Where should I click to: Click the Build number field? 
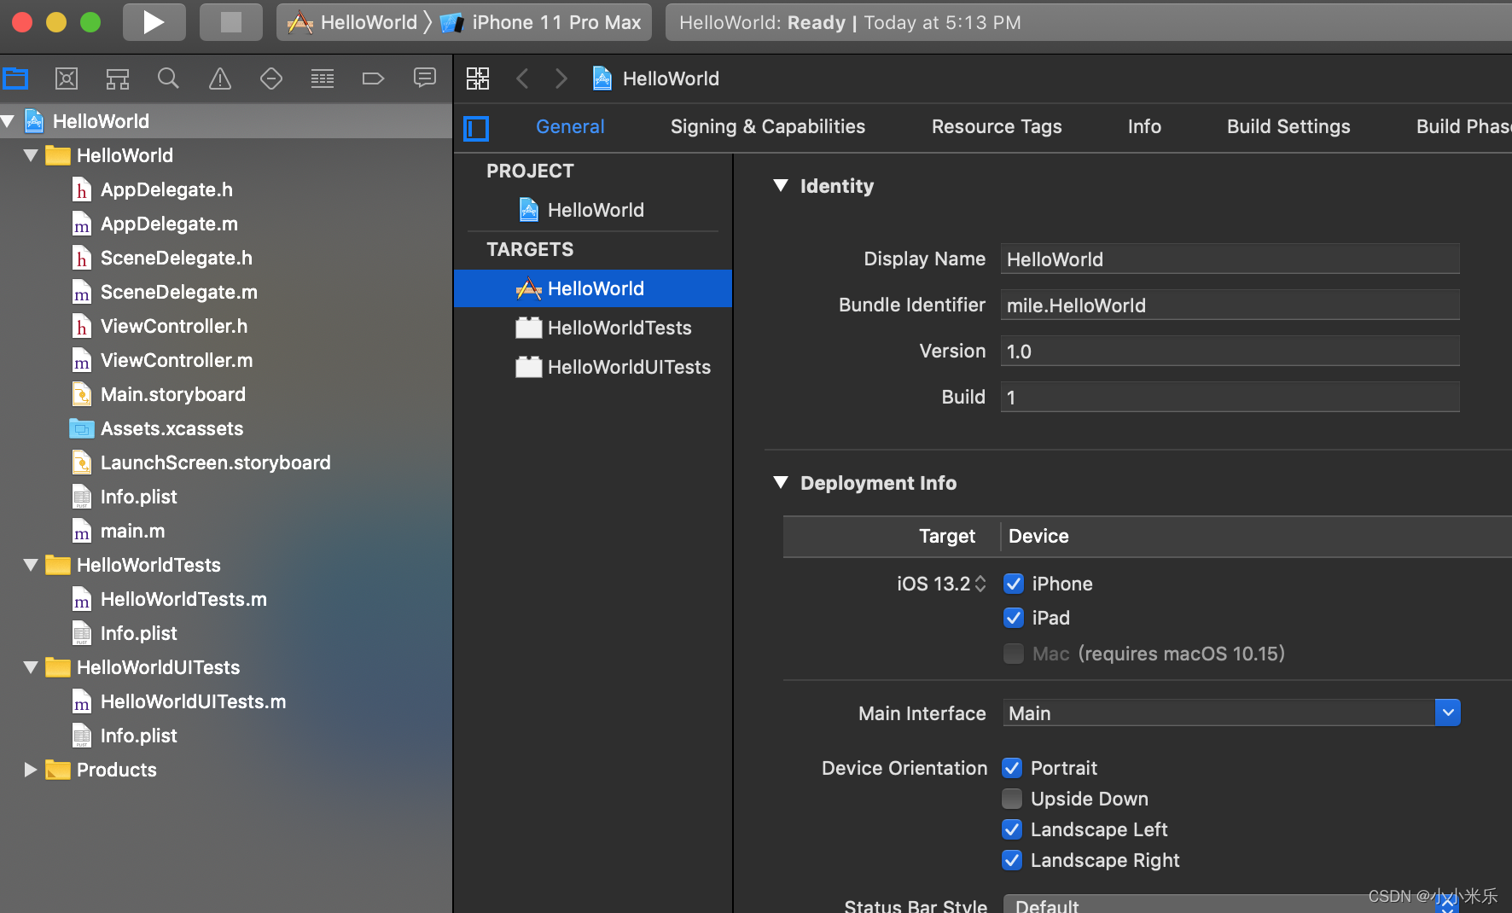coord(1230,397)
